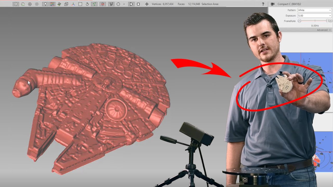Click the scanner camera icon beside Compact C
Screen dimensions: 333x187
click(x=273, y=4)
